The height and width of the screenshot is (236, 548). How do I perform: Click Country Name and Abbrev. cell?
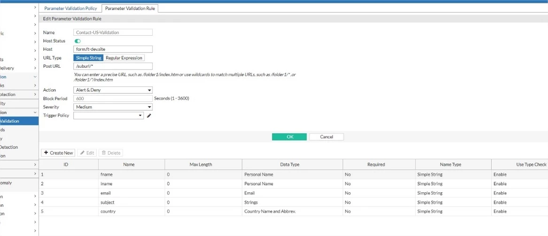click(x=292, y=212)
